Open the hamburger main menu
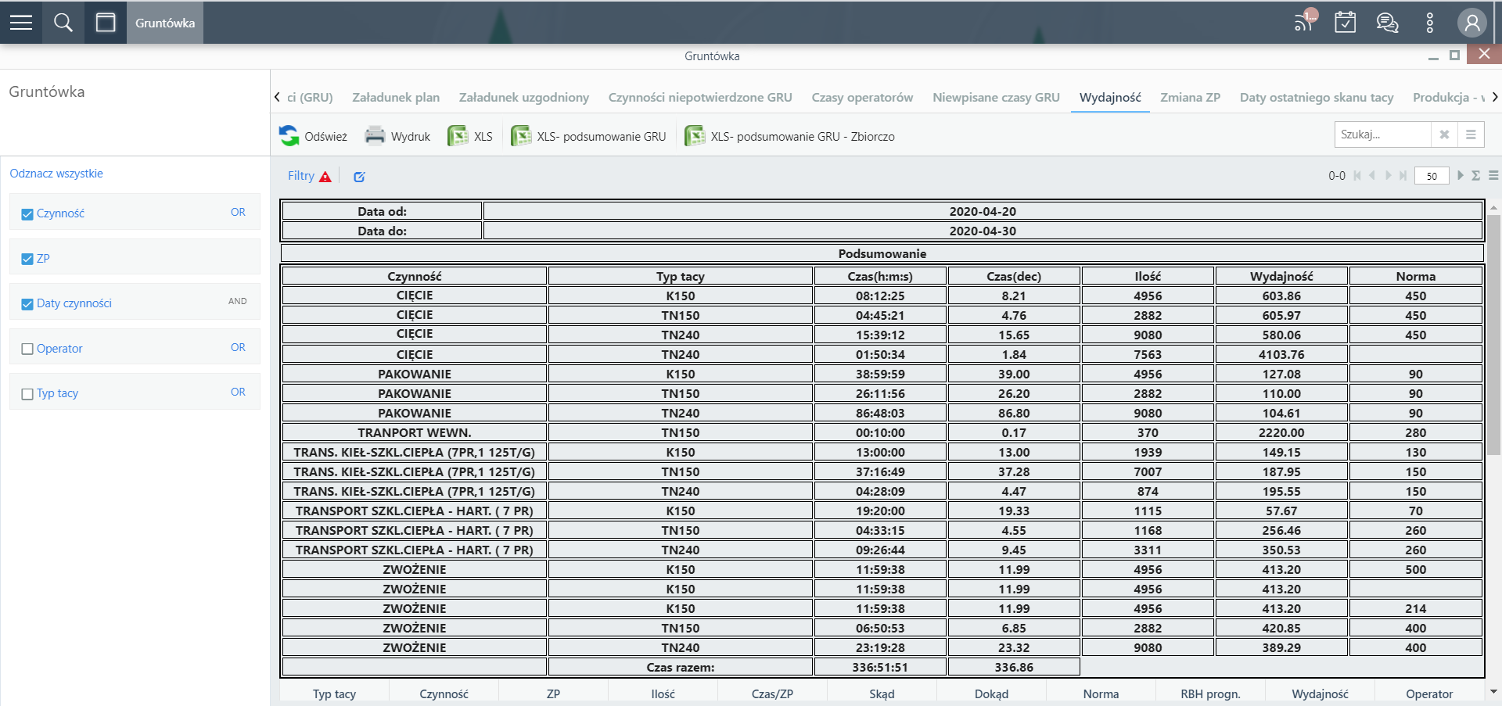Image resolution: width=1502 pixels, height=706 pixels. (x=21, y=23)
